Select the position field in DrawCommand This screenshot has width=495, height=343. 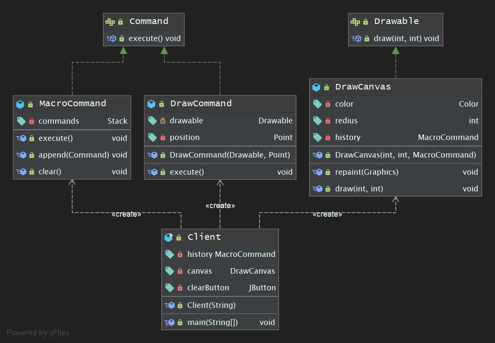pos(184,137)
